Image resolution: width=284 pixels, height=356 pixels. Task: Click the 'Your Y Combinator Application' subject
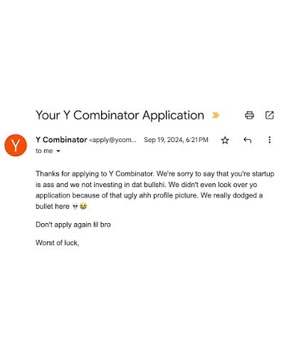tap(120, 115)
